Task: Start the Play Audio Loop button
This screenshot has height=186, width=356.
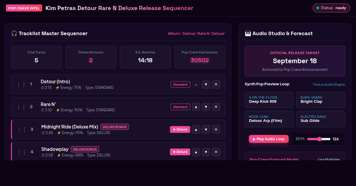Action: click(x=269, y=139)
